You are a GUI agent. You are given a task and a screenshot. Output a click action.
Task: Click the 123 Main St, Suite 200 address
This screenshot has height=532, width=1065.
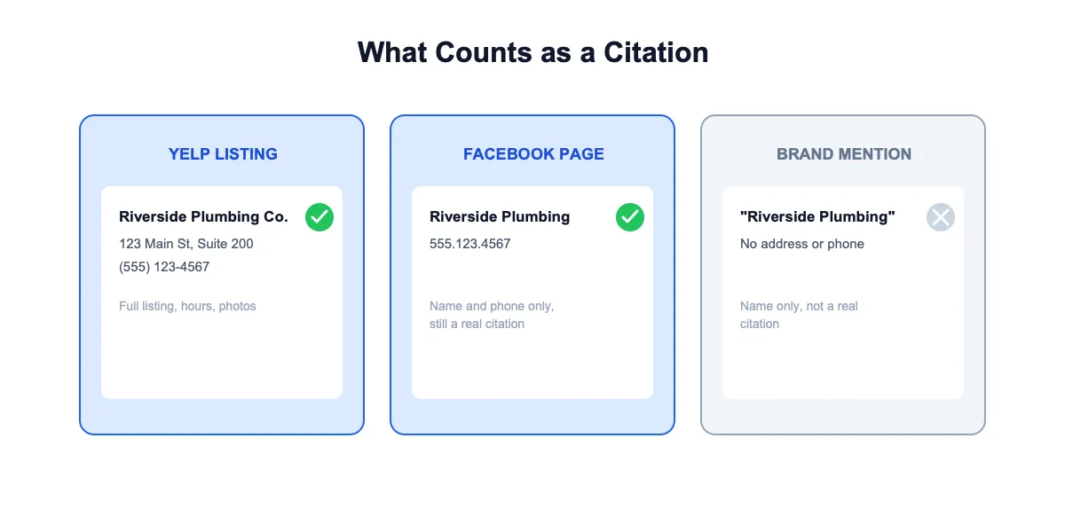[186, 244]
